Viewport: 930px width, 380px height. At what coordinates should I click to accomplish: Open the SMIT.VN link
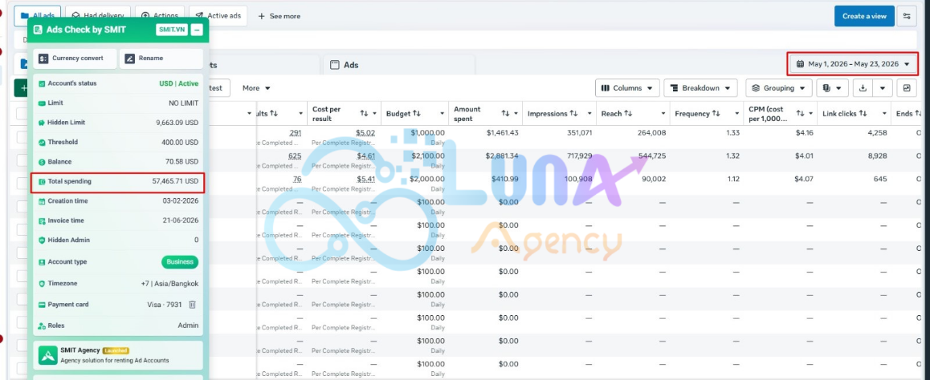171,30
